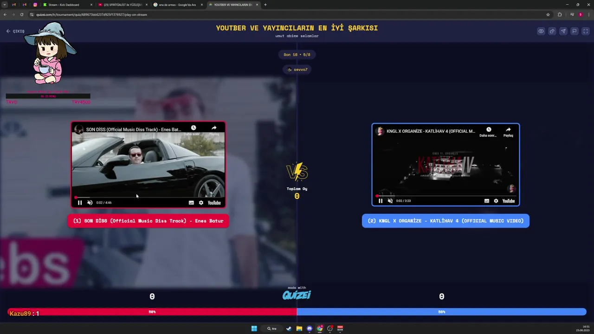The width and height of the screenshot is (594, 334).
Task: Seek on the KATLİHAV 4 progress bar
Action: 445,196
